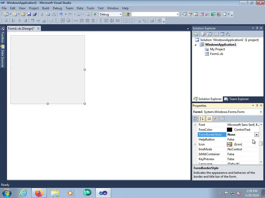
Task: Open the Undo history dropdown arrow
Action: [65, 14]
